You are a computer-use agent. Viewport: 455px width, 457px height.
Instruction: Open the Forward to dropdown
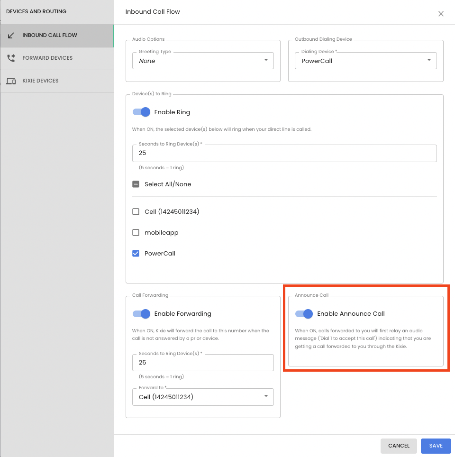(203, 397)
